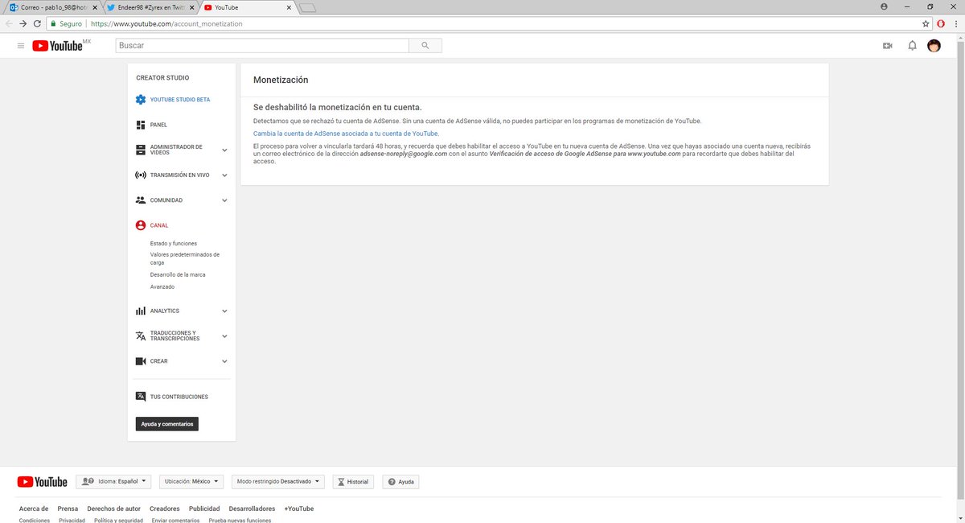The height and width of the screenshot is (523, 965).
Task: Click the Ayuda y comentarios button
Action: click(x=167, y=423)
